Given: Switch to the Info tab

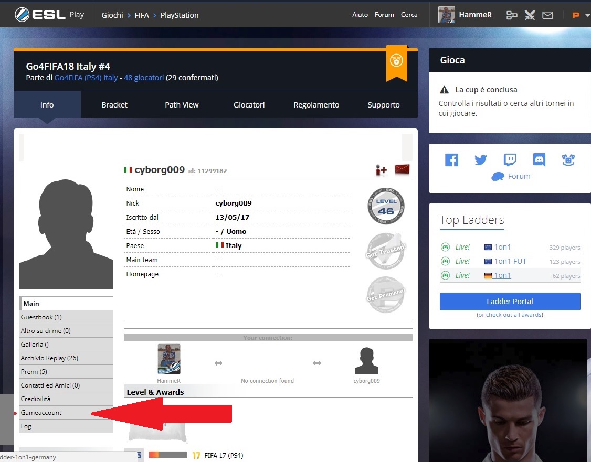Looking at the screenshot, I should click(47, 105).
